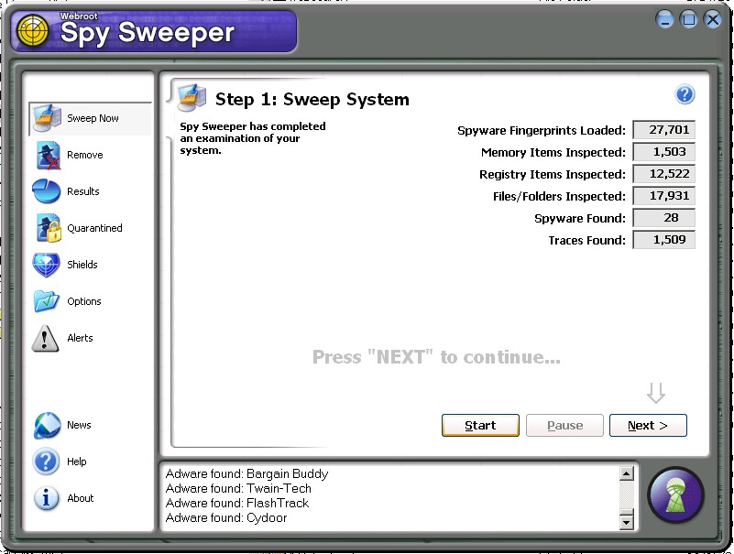Screen dimensions: 734x554
Task: Click the "Files/Folders Inspected:" label
Action: click(x=559, y=197)
